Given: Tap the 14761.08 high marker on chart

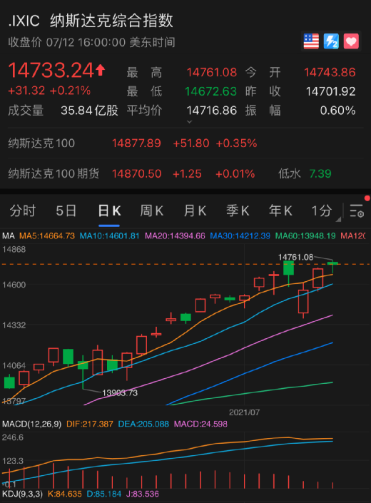Looking at the screenshot, I should (295, 257).
